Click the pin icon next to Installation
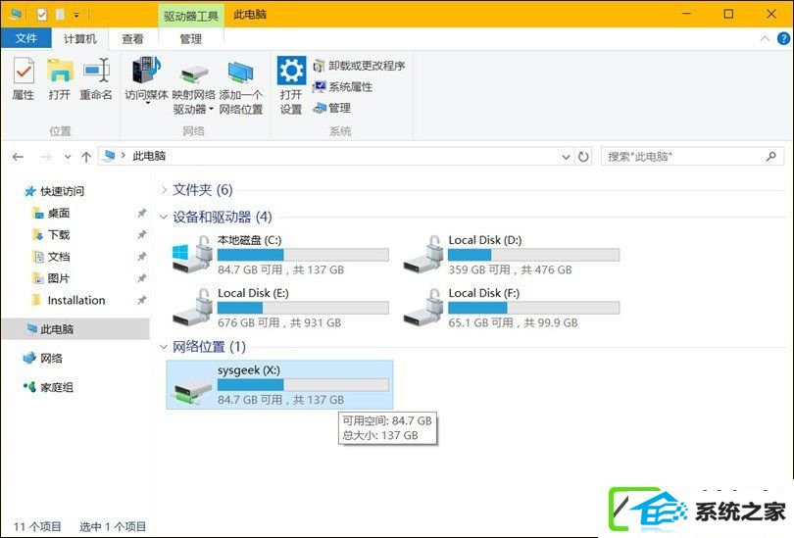 pos(142,300)
